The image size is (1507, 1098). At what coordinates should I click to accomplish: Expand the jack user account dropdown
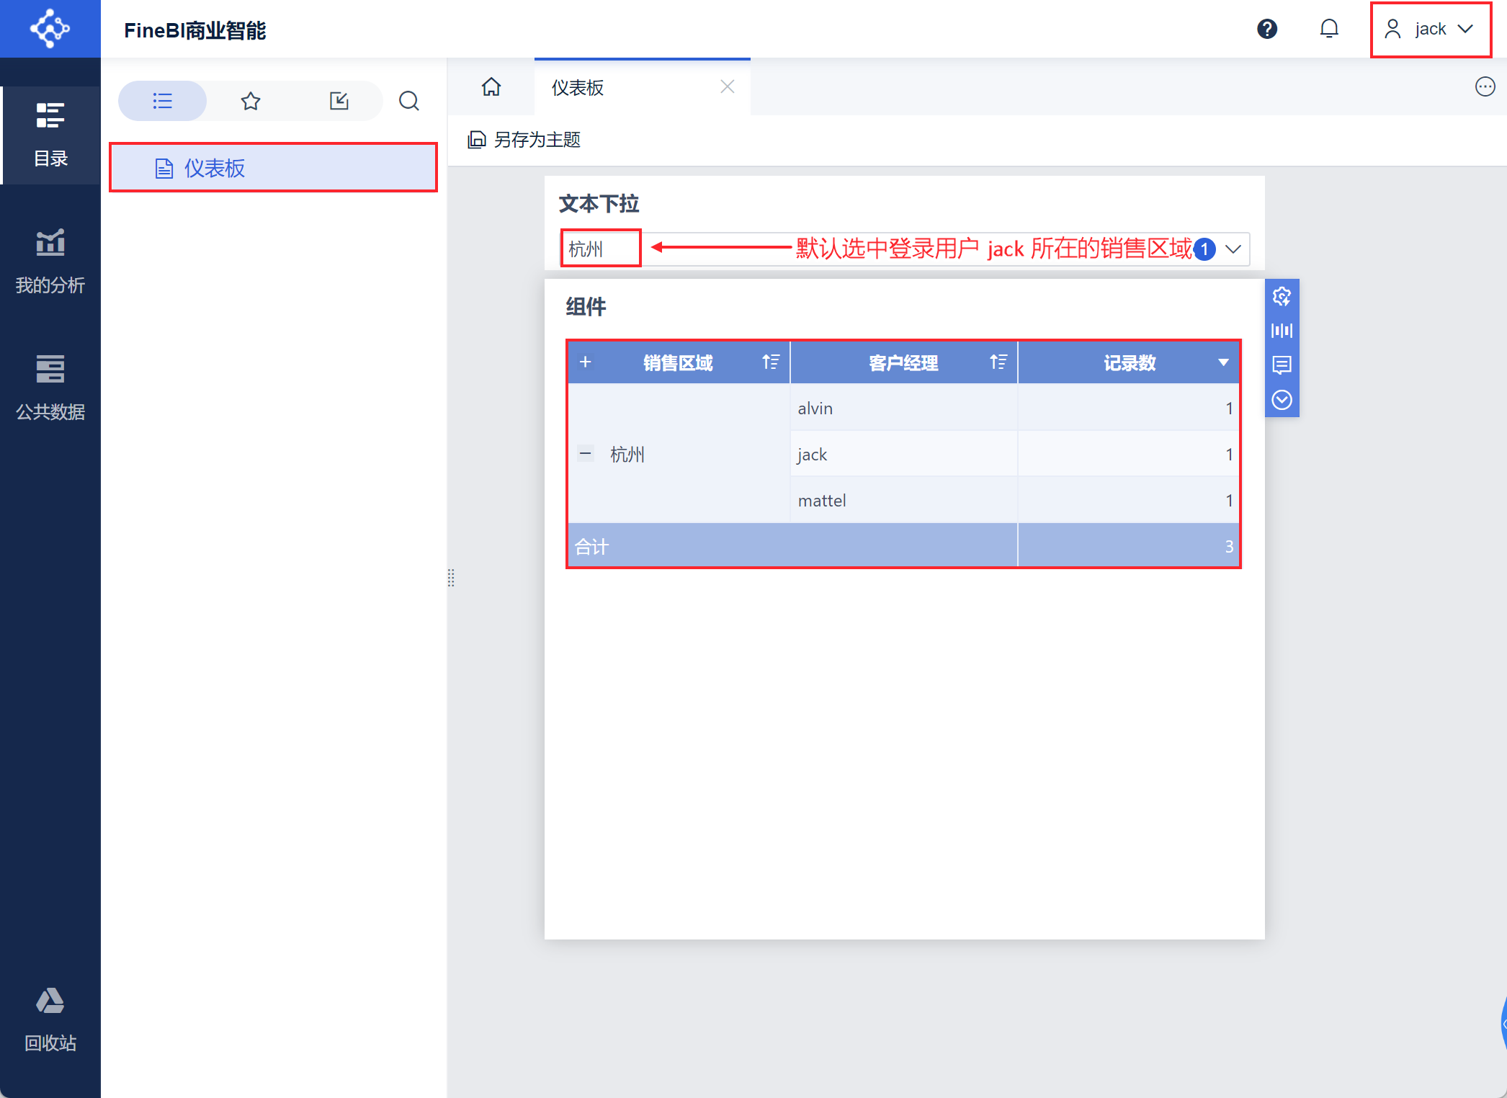click(1430, 29)
